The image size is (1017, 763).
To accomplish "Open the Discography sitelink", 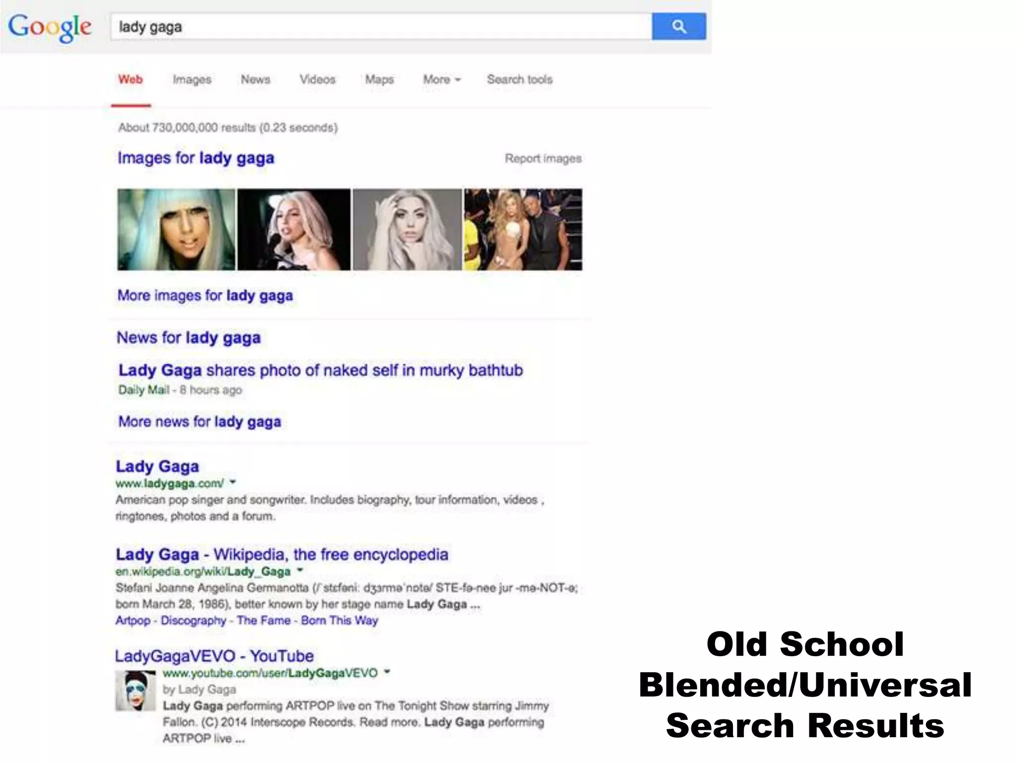I will (x=193, y=621).
